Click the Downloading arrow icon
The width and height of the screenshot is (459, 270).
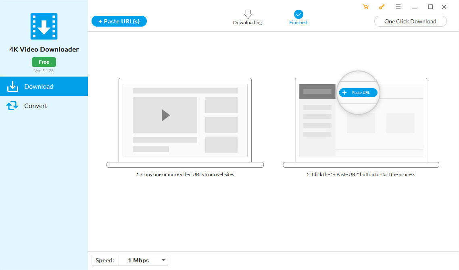point(247,13)
